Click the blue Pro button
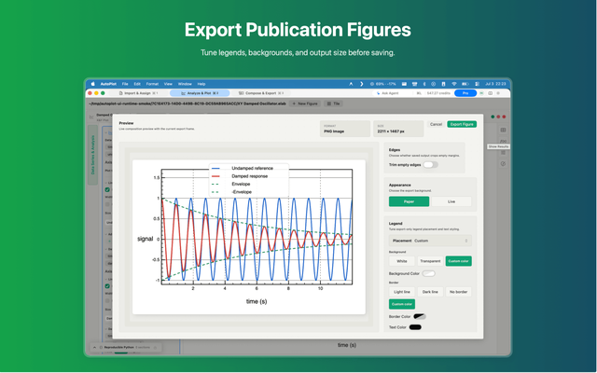597x373 pixels. pyautogui.click(x=465, y=93)
